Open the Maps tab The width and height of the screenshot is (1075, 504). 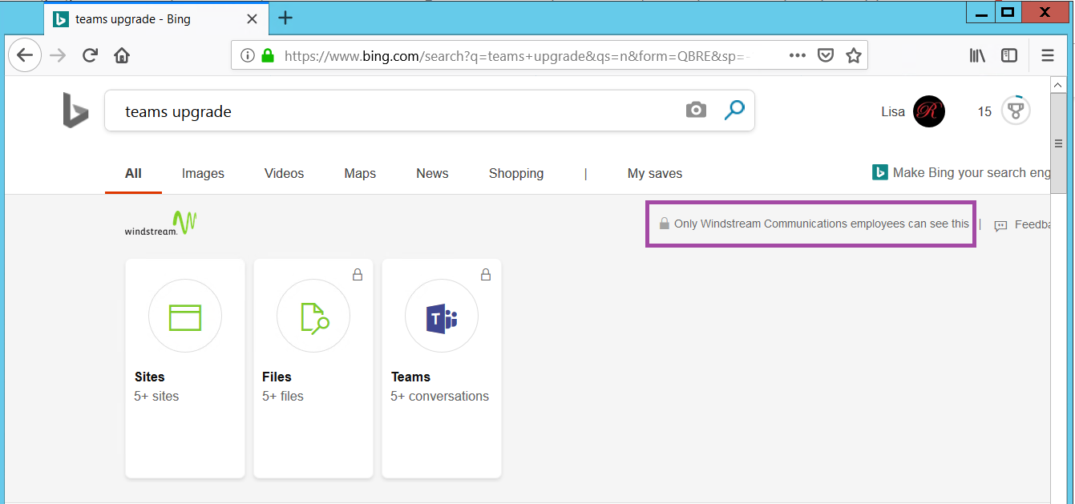[360, 173]
